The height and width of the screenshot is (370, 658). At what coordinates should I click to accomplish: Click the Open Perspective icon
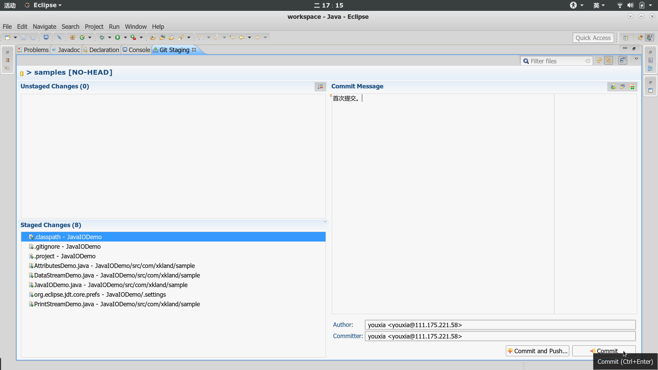pyautogui.click(x=626, y=38)
